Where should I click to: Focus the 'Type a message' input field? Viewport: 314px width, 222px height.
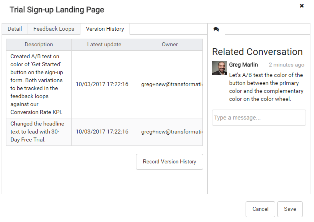pos(259,118)
